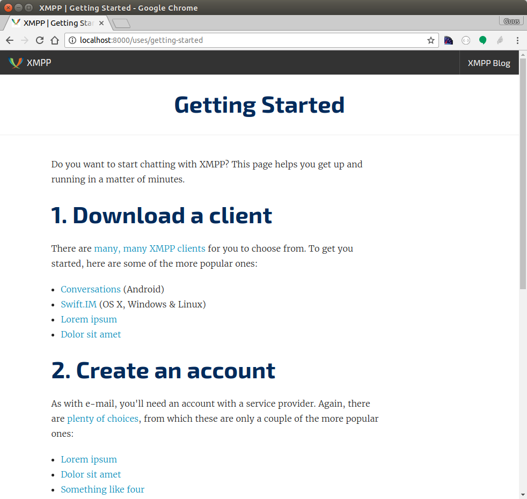Maximize the Chrome window
Viewport: 527px width, 499px height.
pyautogui.click(x=29, y=8)
